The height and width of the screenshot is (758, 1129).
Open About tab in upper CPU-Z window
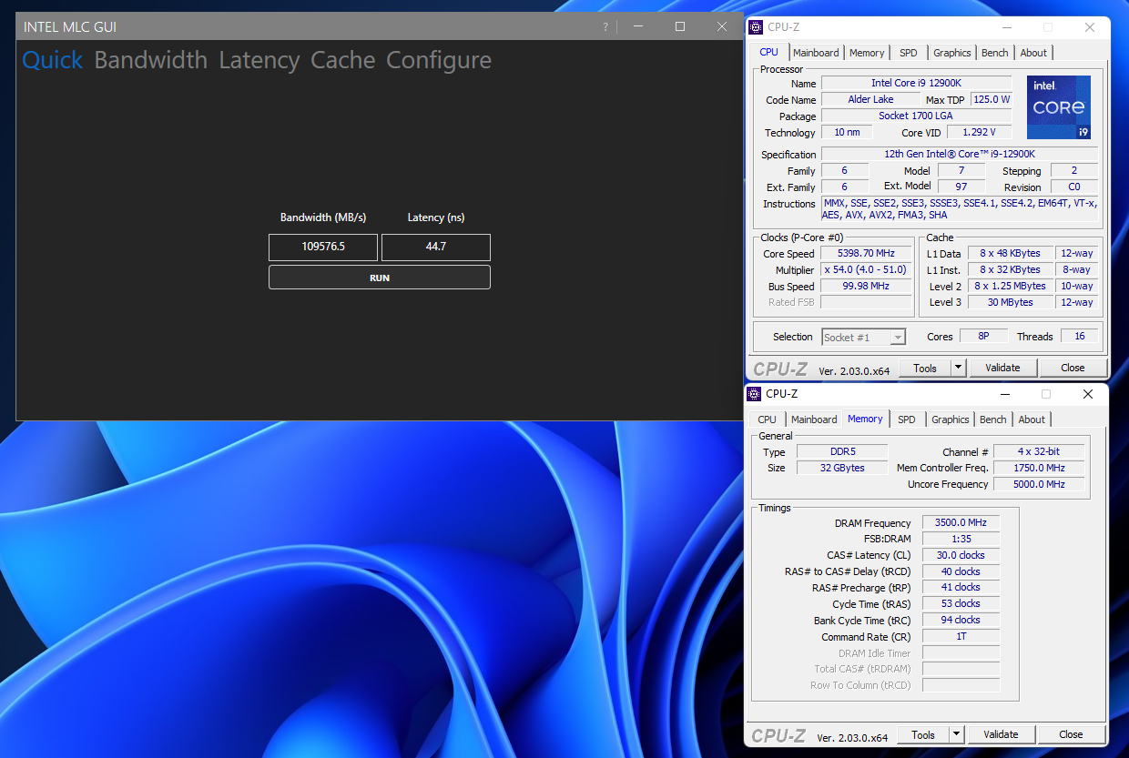(1033, 53)
